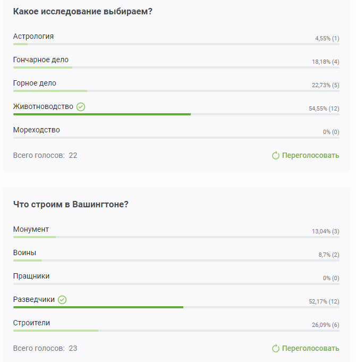This screenshot has width=356, height=362.
Task: Pick the Горное дело option
Action: pos(35,83)
